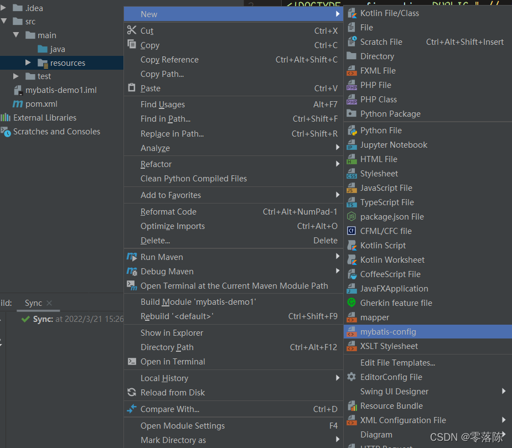This screenshot has width=512, height=448.
Task: Click the Reload from Disk icon
Action: [132, 392]
